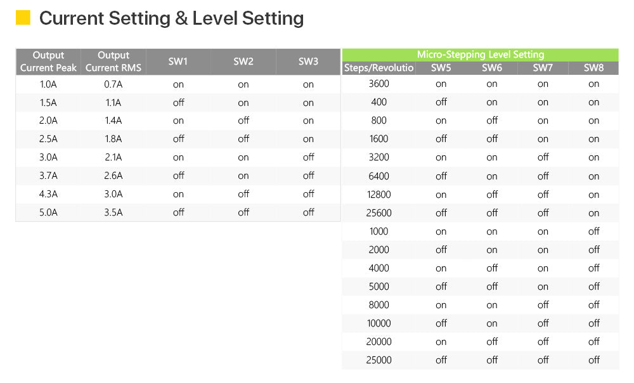Select the 2.6A RMS cell

coord(113,176)
